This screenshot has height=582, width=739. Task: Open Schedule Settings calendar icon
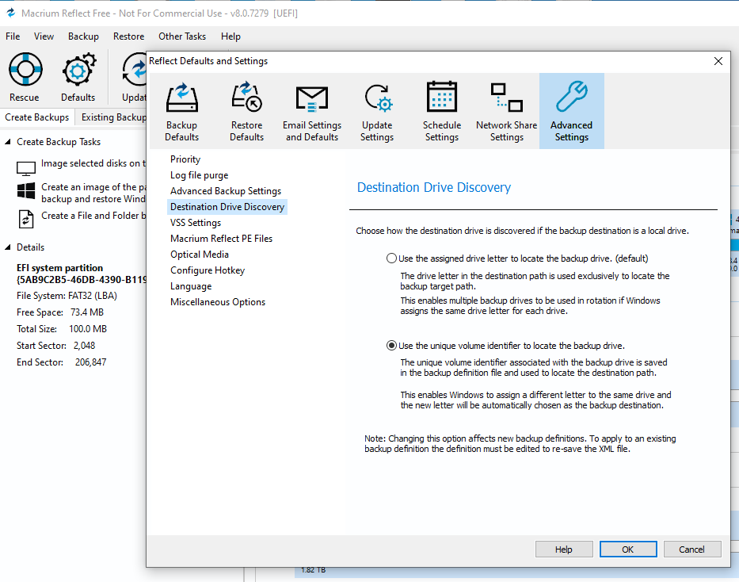[442, 97]
